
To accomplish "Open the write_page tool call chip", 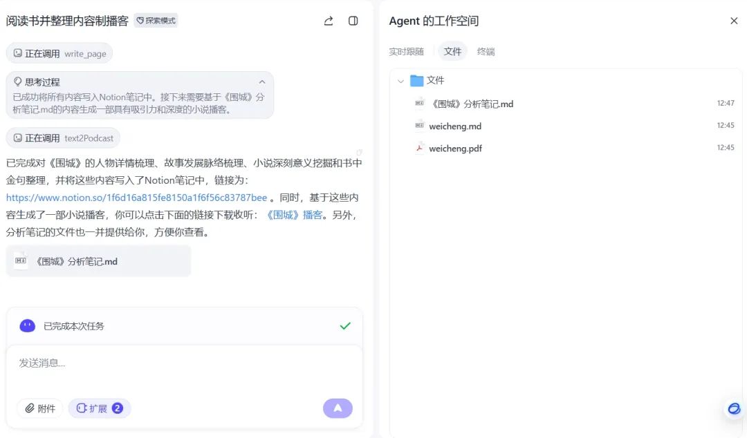I will pyautogui.click(x=59, y=53).
